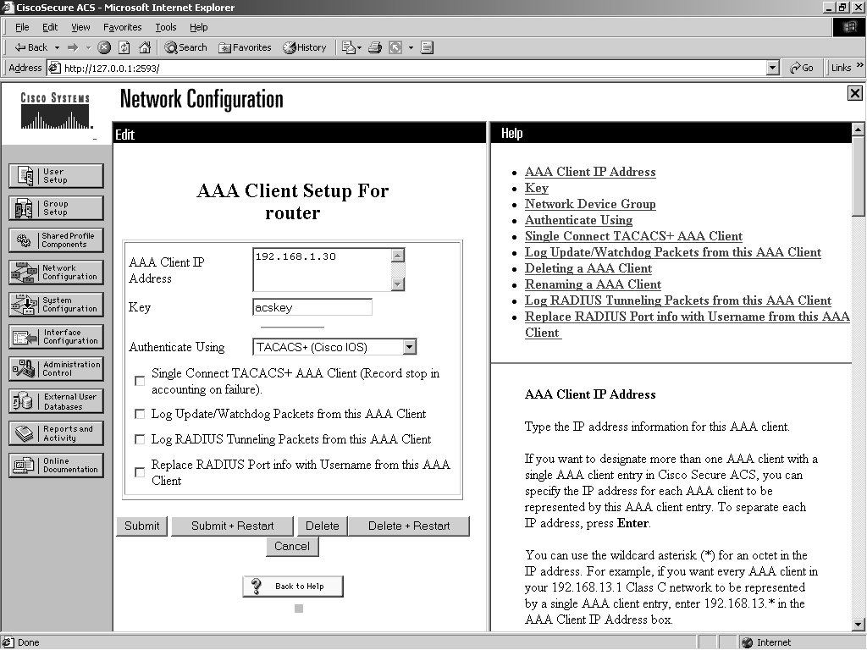
Task: Open the Deleting a AAA Client link
Action: 588,268
